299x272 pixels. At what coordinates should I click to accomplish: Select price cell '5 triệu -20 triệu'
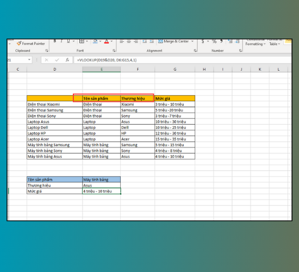[175, 110]
